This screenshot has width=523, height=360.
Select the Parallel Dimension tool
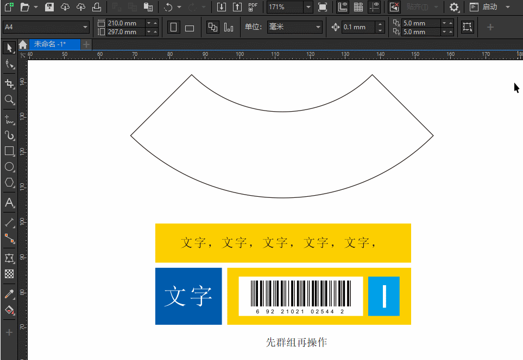pyautogui.click(x=9, y=222)
